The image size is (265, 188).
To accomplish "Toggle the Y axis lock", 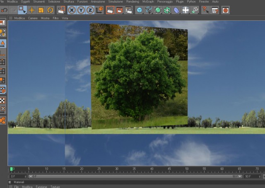I will [x=81, y=10].
